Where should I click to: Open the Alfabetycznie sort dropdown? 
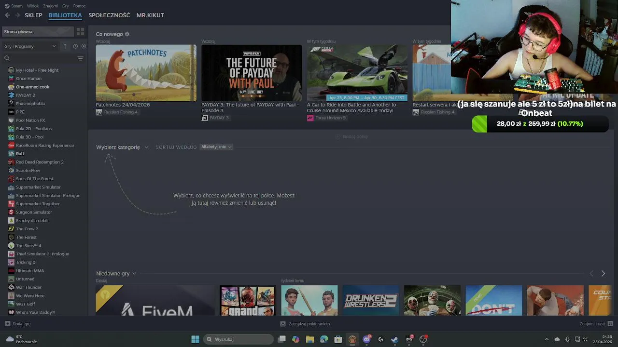[216, 147]
